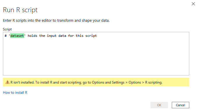Click the empty area of Script editor
Screen dimensions: 198x110
pos(96,57)
